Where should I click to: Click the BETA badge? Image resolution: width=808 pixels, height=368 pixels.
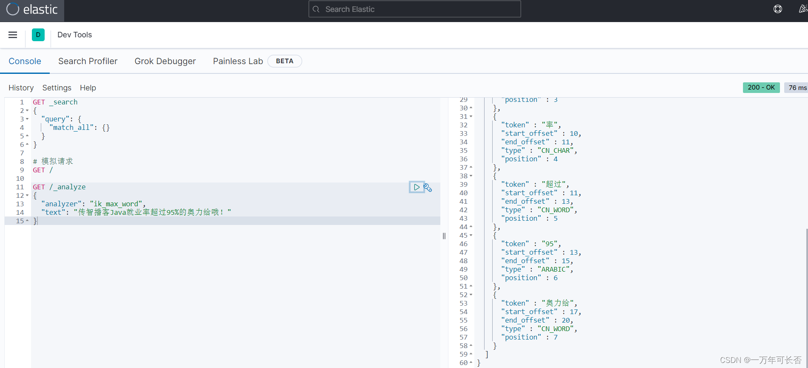point(284,61)
